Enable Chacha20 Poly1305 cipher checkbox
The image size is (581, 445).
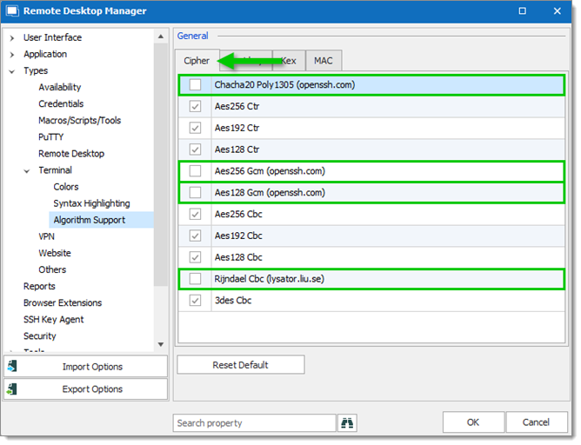tap(195, 85)
